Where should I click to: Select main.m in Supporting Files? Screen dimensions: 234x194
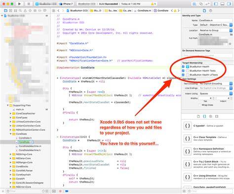[20, 109]
